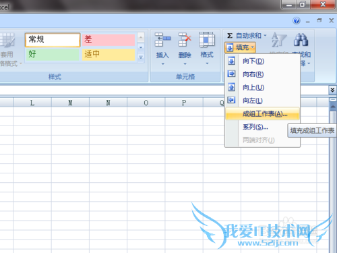The height and width of the screenshot is (253, 337).
Task: Minimize the Excel application window
Action: (289, 5)
